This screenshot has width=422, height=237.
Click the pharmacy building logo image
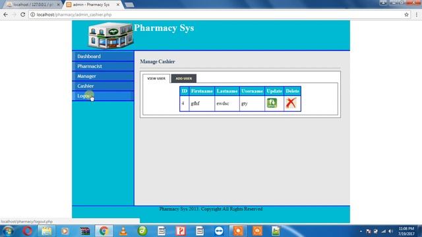(x=111, y=36)
